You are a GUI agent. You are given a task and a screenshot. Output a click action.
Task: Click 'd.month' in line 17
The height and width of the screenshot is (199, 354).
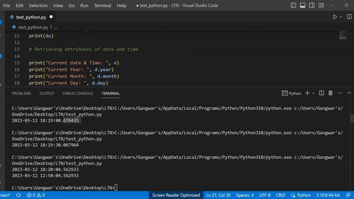pyautogui.click(x=107, y=76)
